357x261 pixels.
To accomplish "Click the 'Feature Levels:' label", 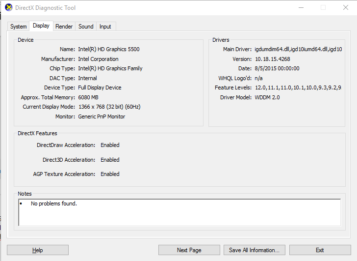I will (x=233, y=87).
